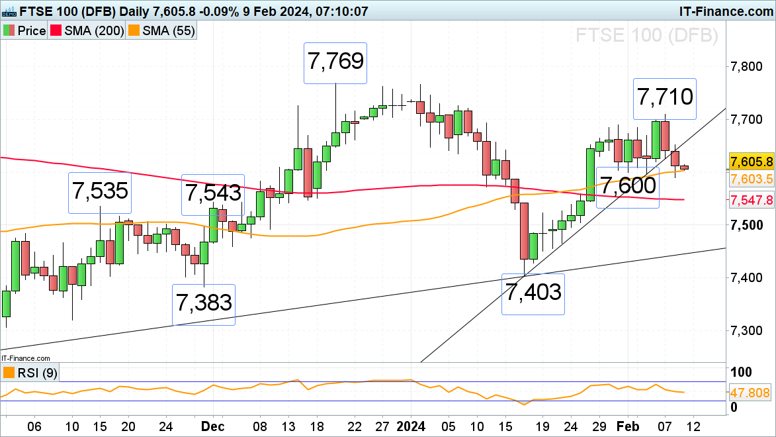Click the 2024 date axis label
Screen dimensions: 776x437
pos(411,426)
